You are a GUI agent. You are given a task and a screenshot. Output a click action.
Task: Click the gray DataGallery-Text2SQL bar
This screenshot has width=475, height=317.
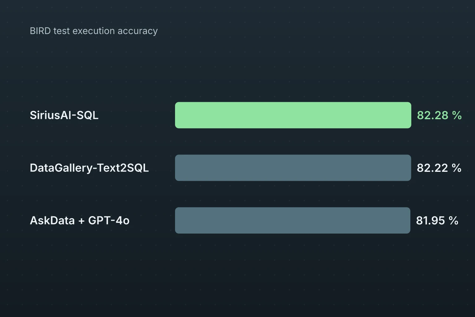(x=293, y=168)
